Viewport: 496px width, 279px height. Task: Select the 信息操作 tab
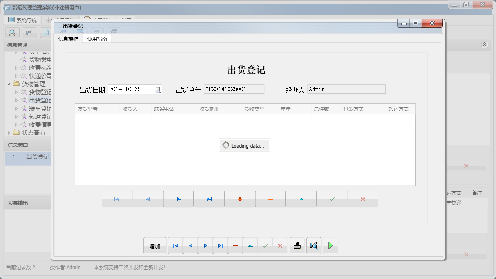tap(68, 39)
